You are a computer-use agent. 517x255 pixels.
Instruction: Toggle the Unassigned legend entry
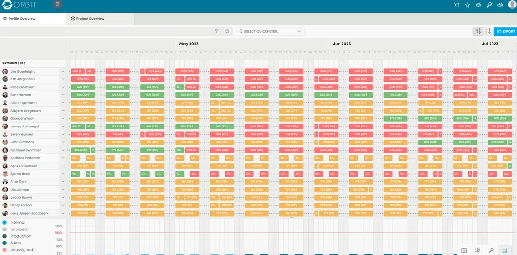[17, 250]
